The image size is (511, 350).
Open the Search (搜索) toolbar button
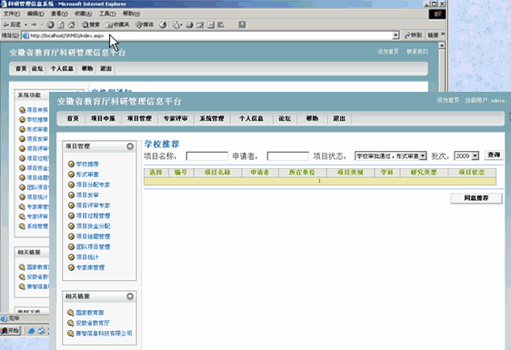pos(91,25)
